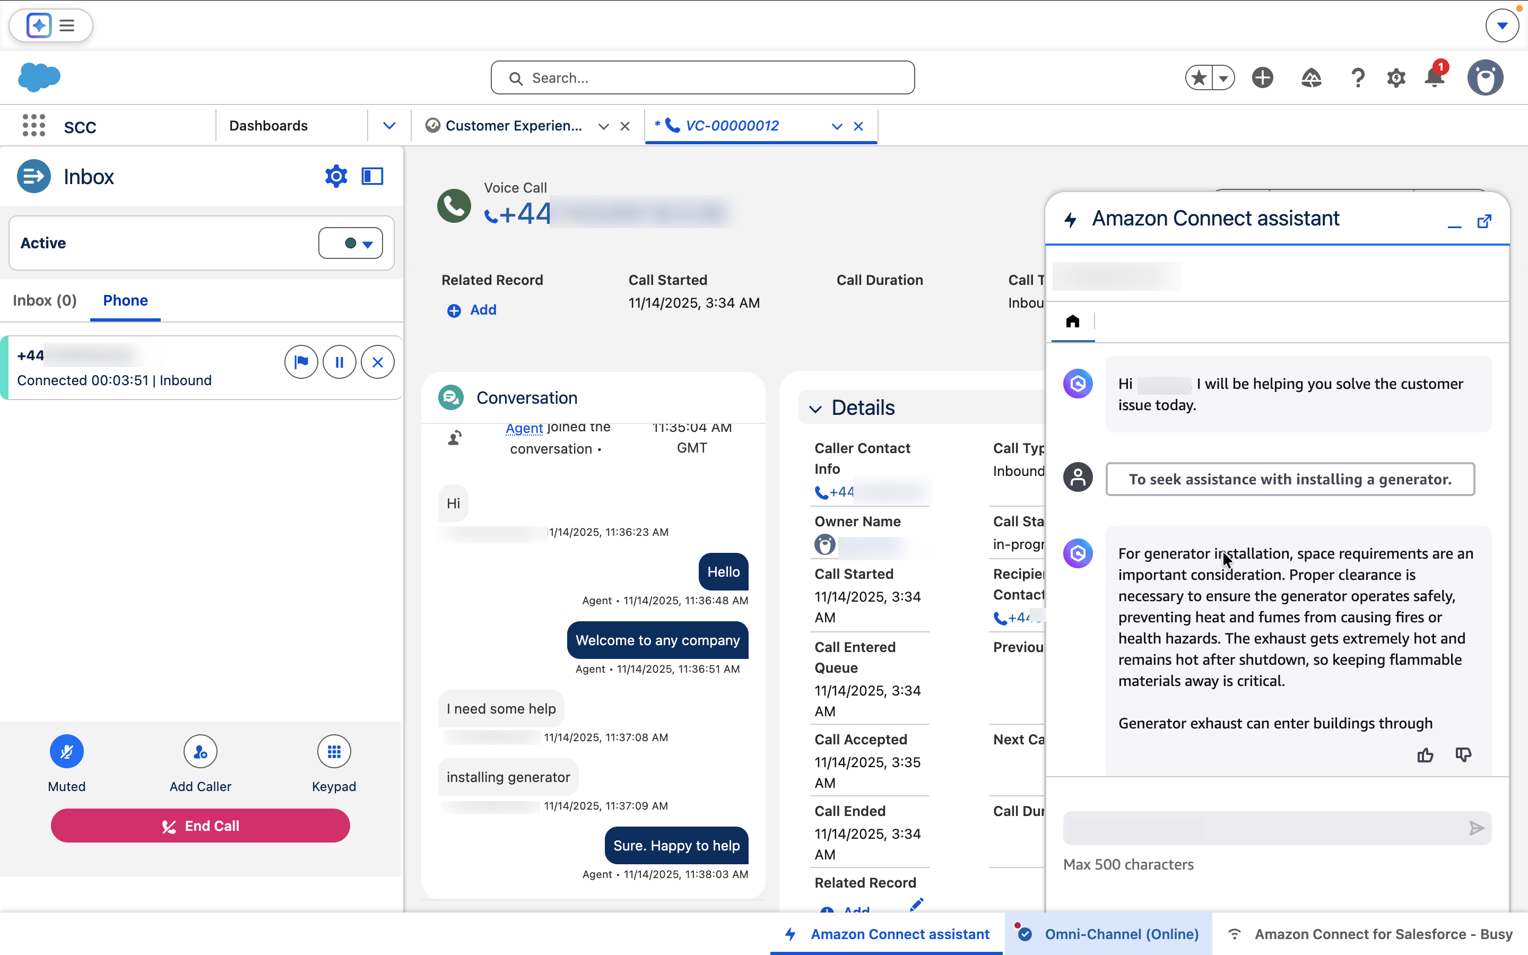Click the 'Sure. Happy to help' message
Viewport: 1528px width, 955px height.
click(x=676, y=846)
